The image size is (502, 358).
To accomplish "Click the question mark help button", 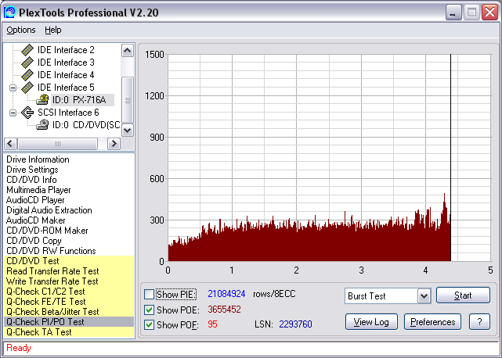I will [x=479, y=322].
